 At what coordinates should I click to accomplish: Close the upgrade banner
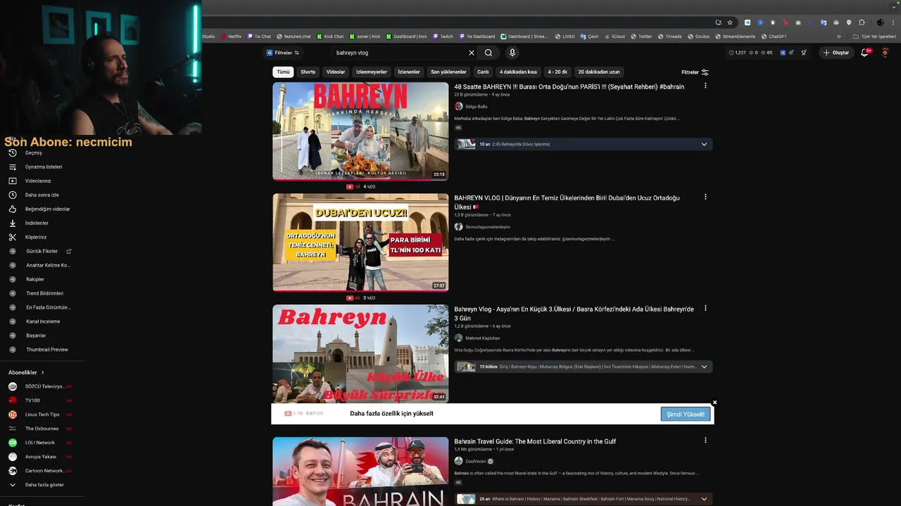(x=714, y=403)
